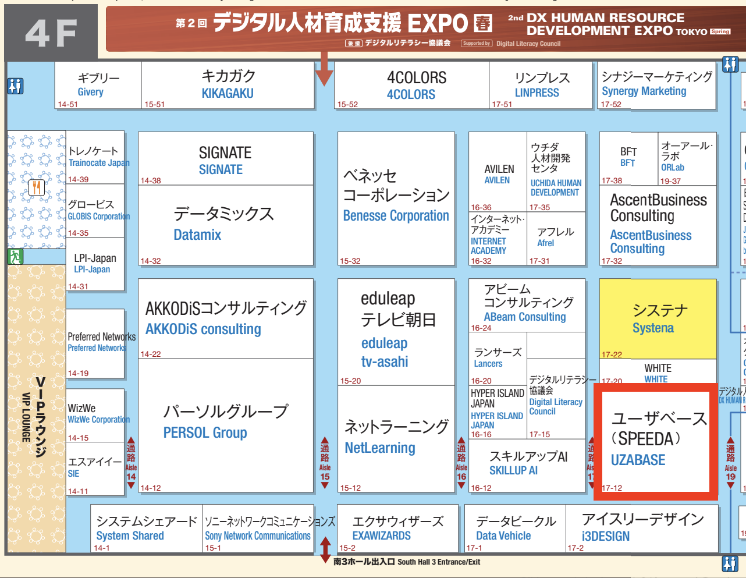746x578 pixels.
Task: Select the VIP Lounge area
Action: click(x=36, y=407)
